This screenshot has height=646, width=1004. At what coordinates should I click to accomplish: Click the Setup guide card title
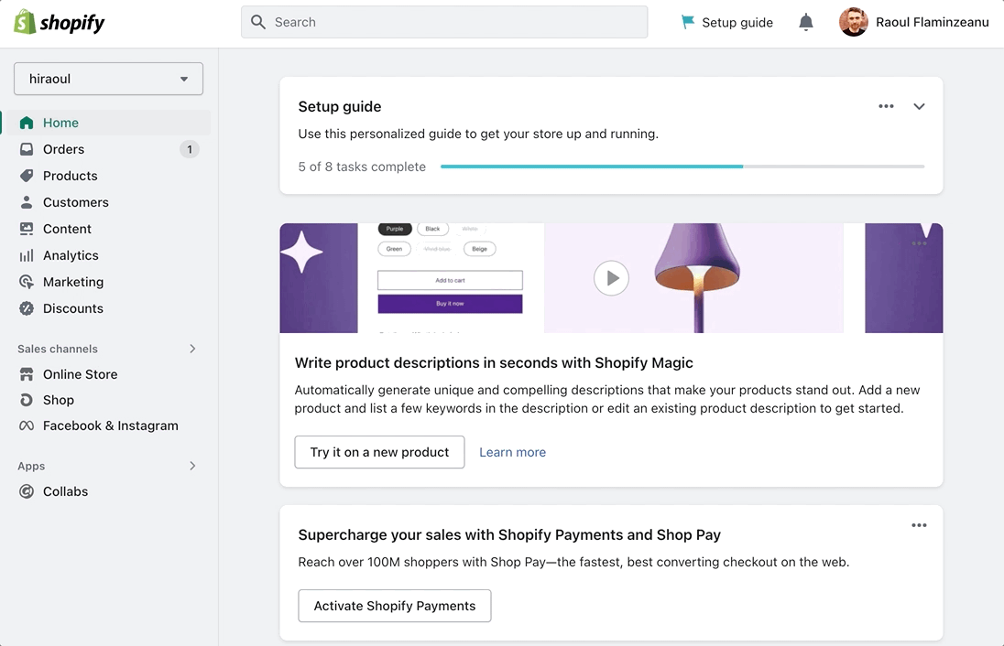pos(339,107)
